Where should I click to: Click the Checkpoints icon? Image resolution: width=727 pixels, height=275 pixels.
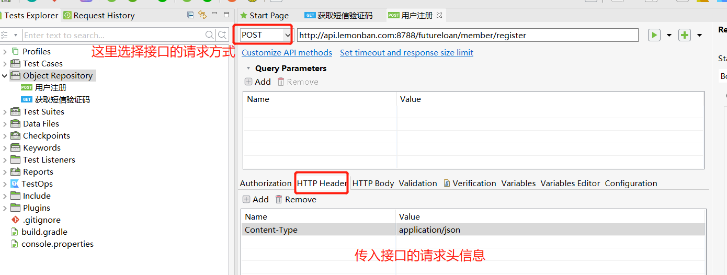coord(15,135)
